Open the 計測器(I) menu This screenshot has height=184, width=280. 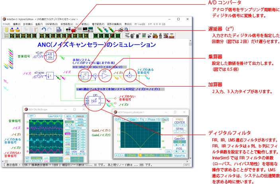tap(28, 24)
